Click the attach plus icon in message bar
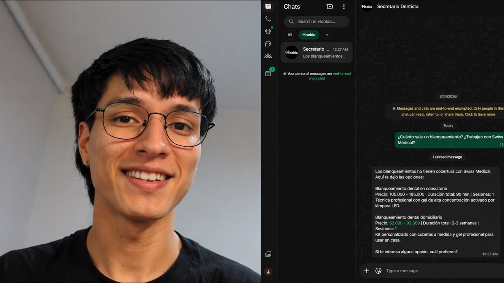Image resolution: width=504 pixels, height=283 pixels. coord(366,271)
